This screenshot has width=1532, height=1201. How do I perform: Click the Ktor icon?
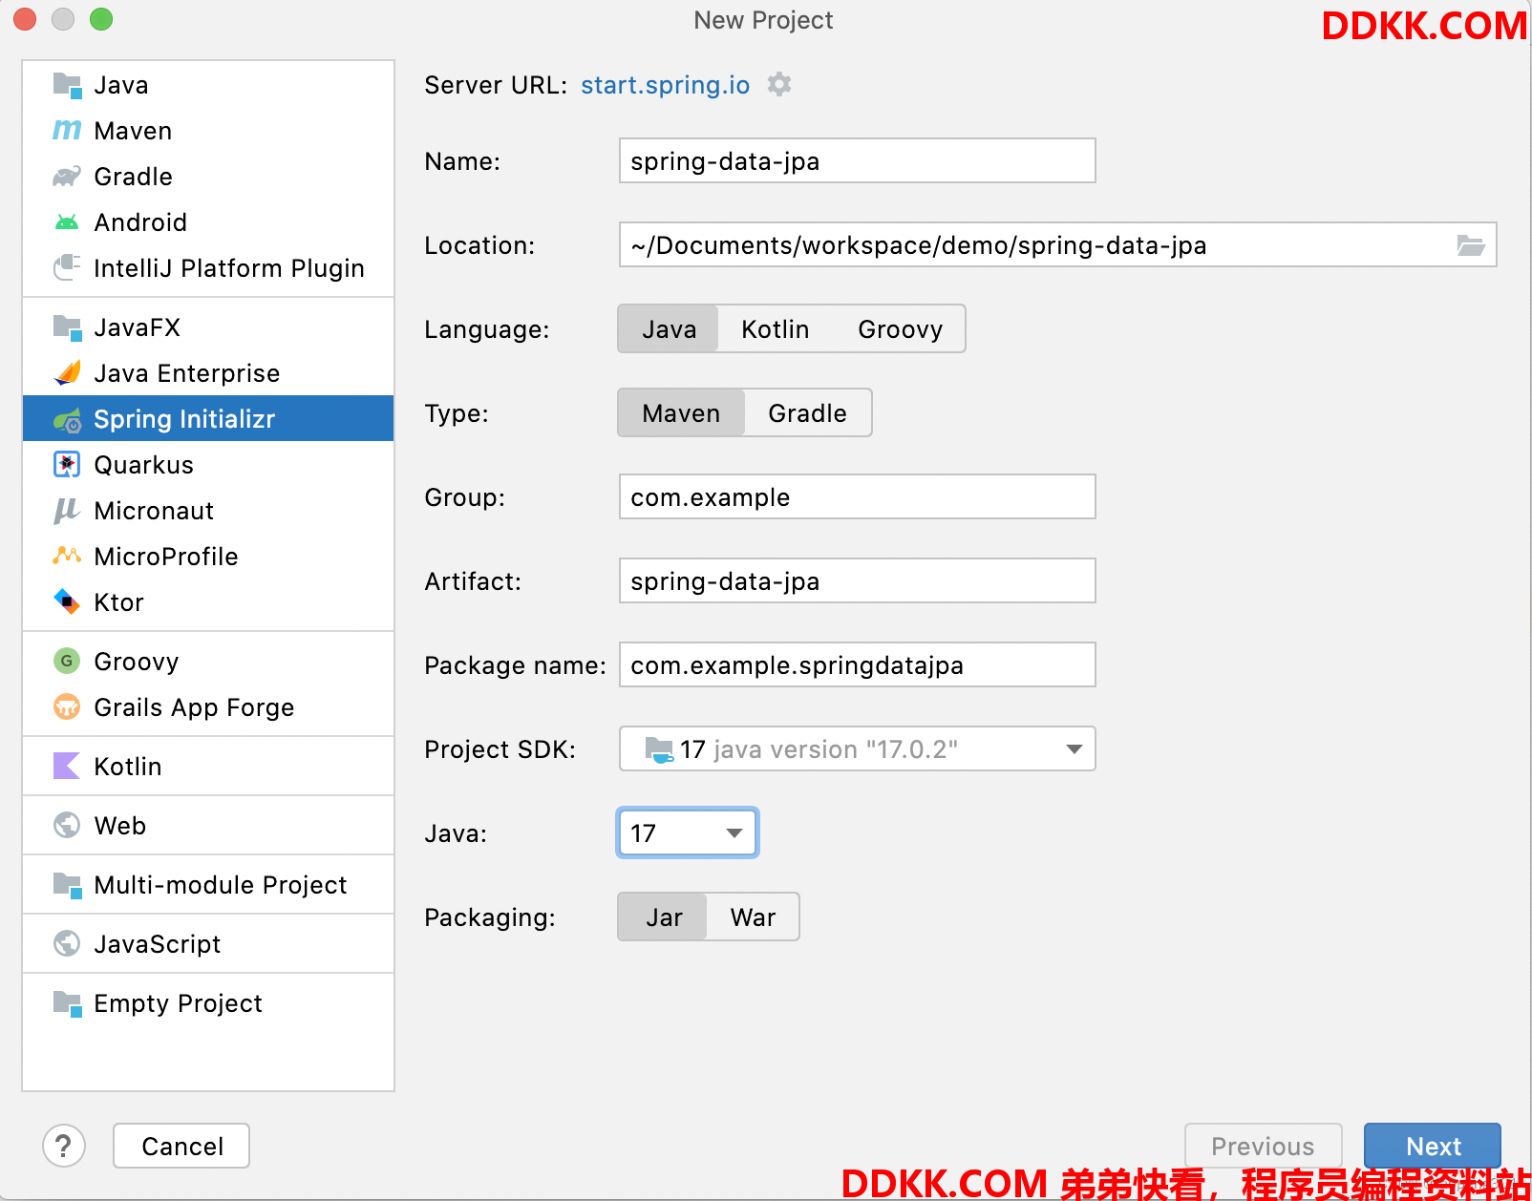[67, 601]
